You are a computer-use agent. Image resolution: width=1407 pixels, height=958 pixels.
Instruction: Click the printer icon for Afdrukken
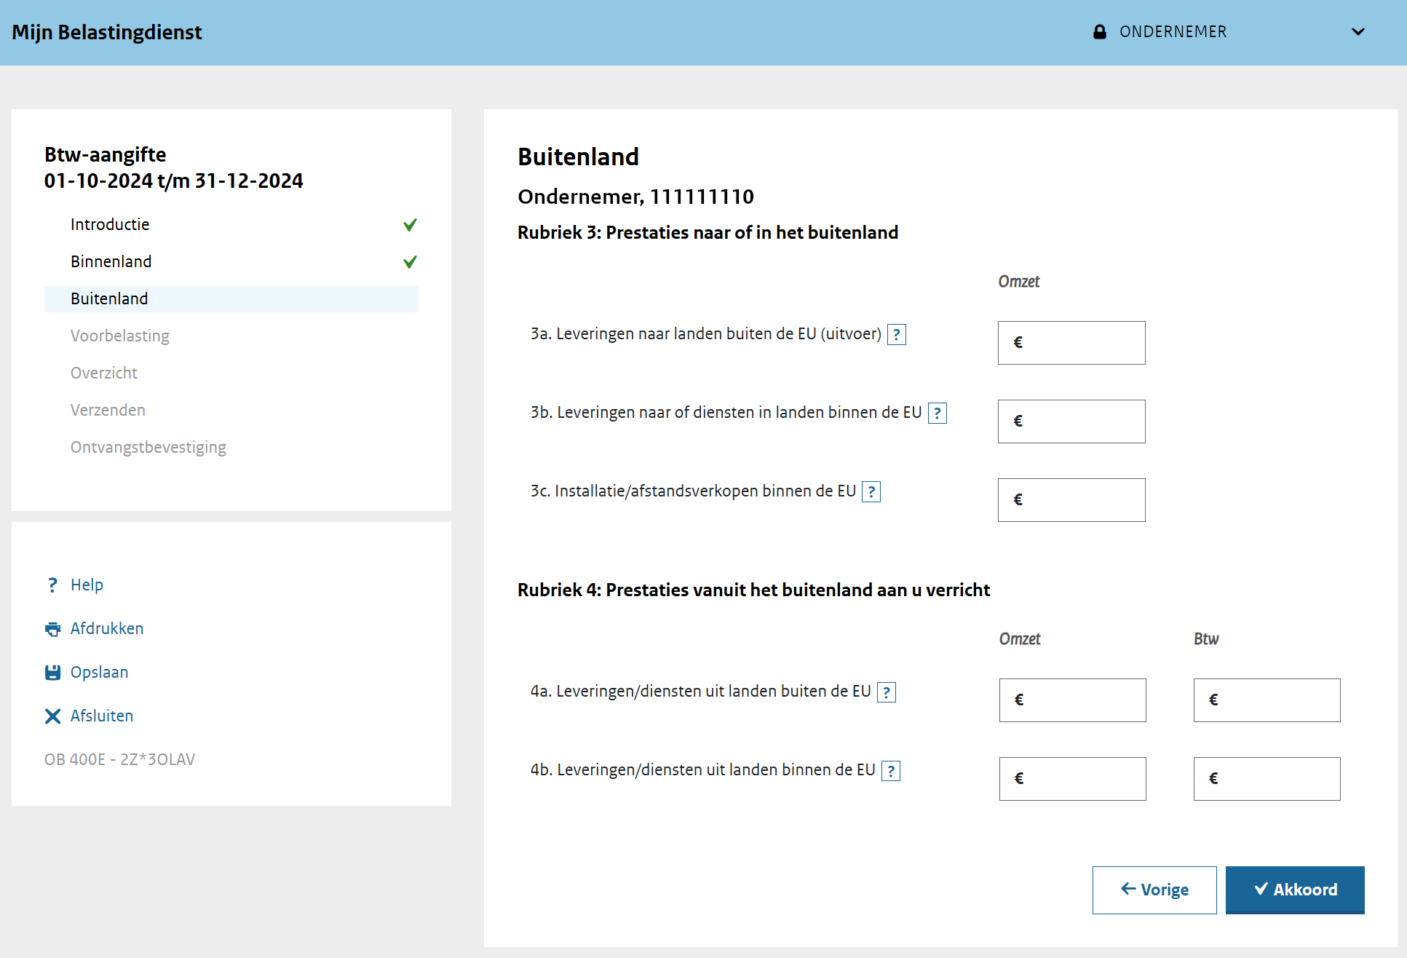pos(52,629)
